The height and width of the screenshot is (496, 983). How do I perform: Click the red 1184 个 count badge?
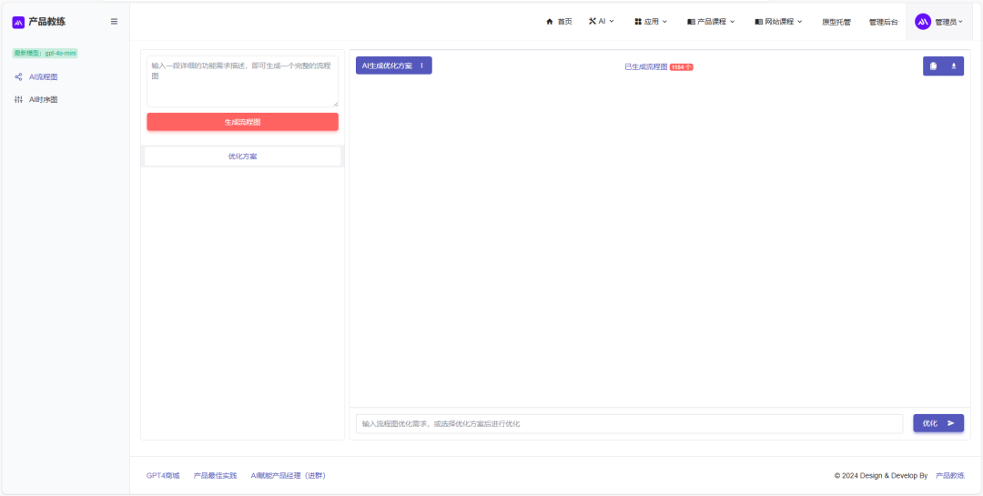(682, 67)
